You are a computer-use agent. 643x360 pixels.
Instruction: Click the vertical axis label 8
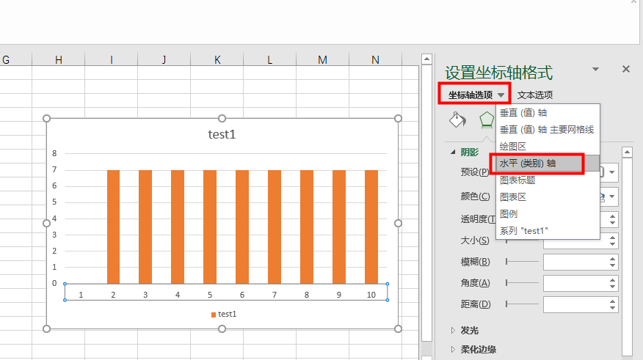pyautogui.click(x=54, y=153)
